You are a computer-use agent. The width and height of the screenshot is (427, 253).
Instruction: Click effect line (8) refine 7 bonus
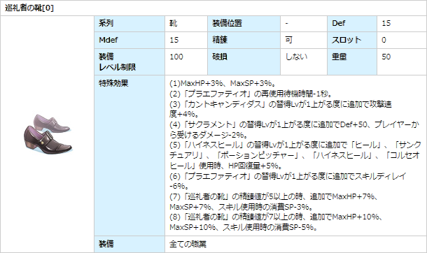(x=276, y=222)
